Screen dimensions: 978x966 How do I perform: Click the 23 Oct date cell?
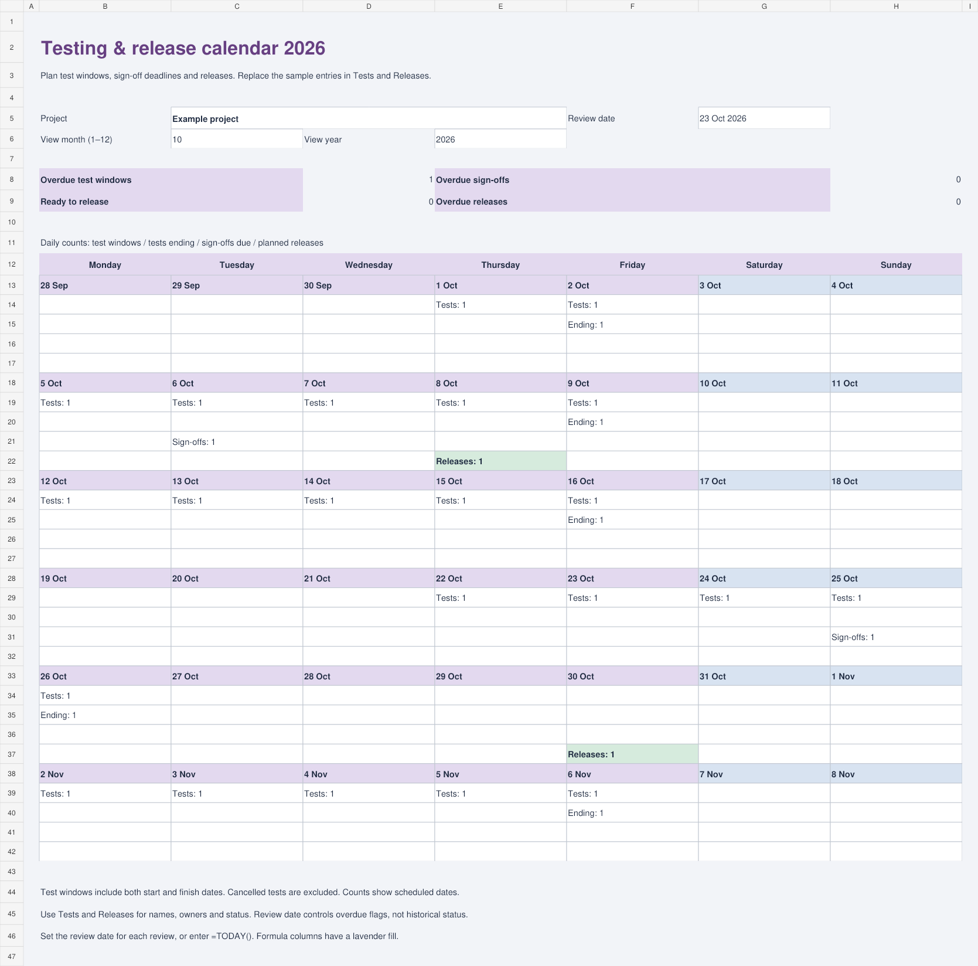[x=632, y=579]
